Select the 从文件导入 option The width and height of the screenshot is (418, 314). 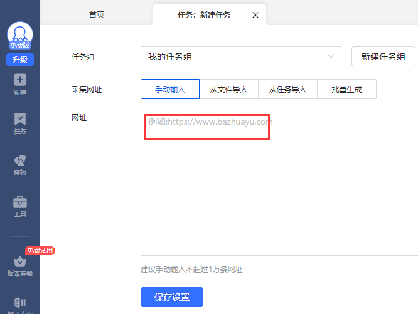pos(228,90)
